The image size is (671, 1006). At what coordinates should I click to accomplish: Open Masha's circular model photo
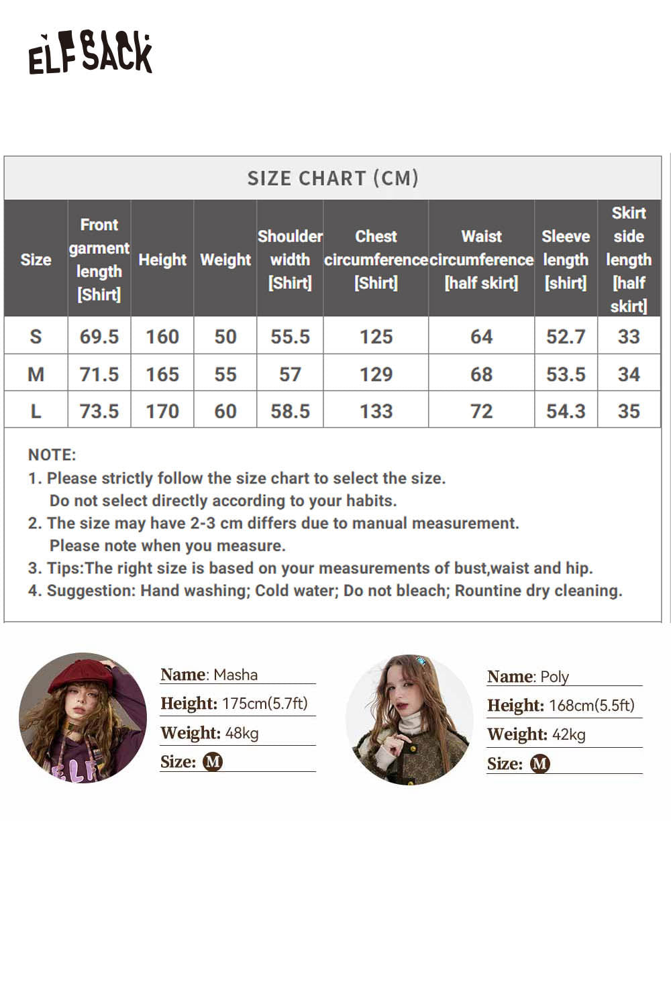click(x=83, y=717)
